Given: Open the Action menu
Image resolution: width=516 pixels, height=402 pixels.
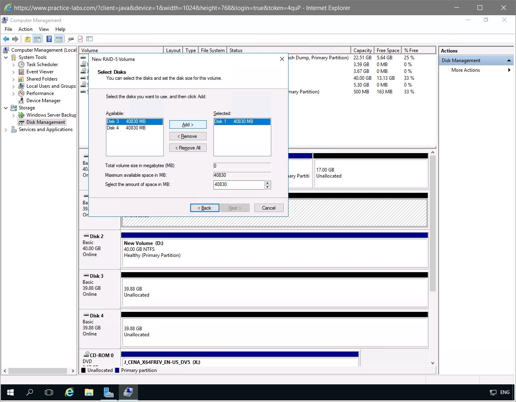Looking at the screenshot, I should pos(25,29).
